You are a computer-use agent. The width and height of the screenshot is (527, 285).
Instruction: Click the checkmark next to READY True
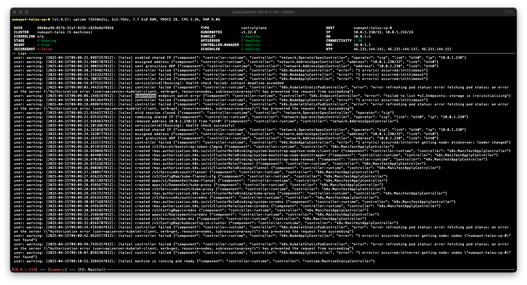coord(38,45)
